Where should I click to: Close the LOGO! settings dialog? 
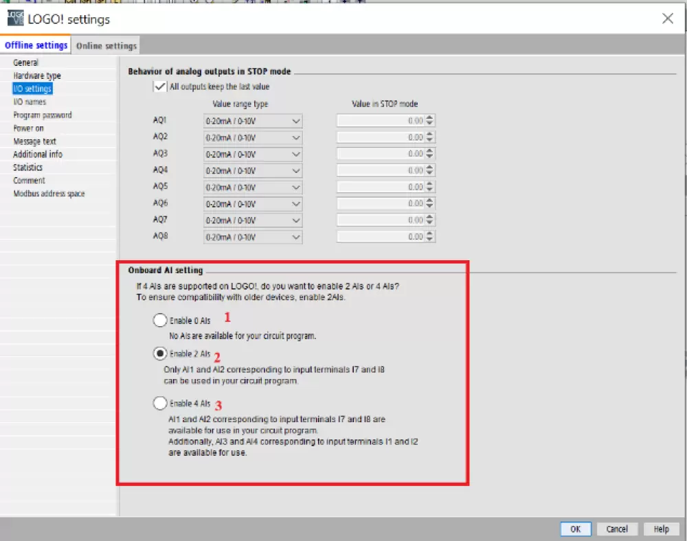tap(667, 19)
